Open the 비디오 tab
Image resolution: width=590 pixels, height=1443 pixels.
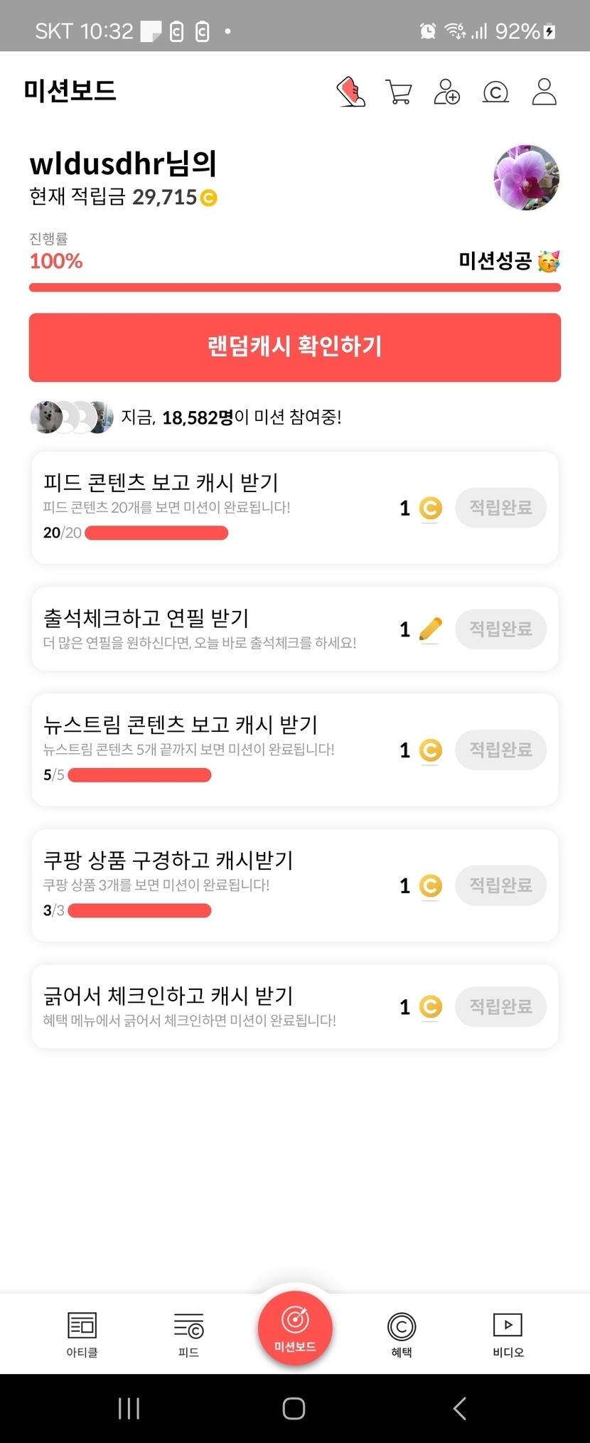tap(508, 1333)
